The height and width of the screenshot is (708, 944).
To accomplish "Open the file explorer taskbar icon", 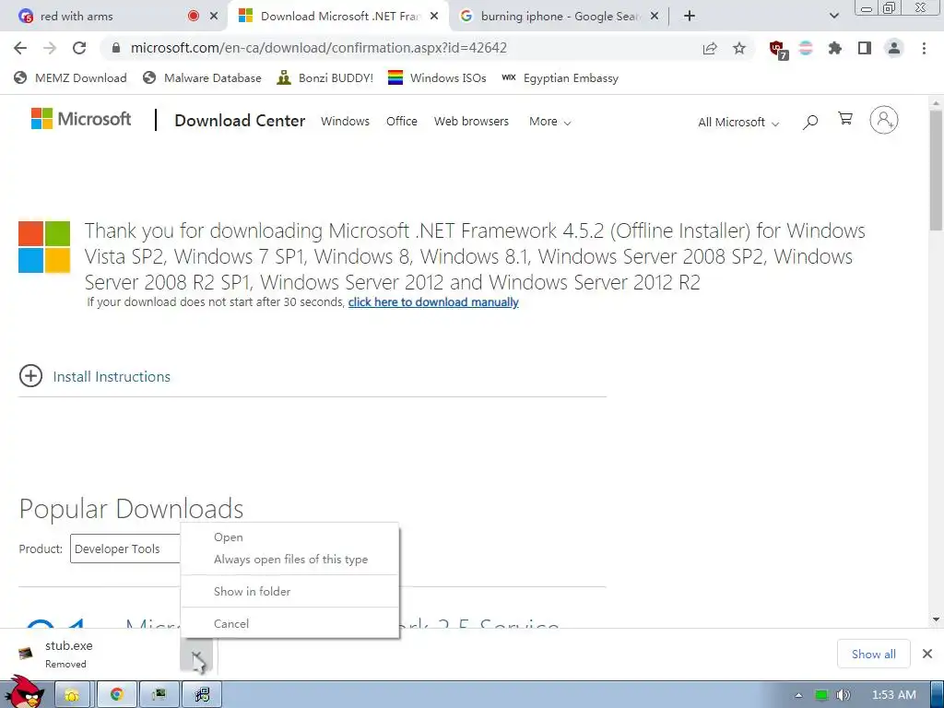I will (x=72, y=695).
